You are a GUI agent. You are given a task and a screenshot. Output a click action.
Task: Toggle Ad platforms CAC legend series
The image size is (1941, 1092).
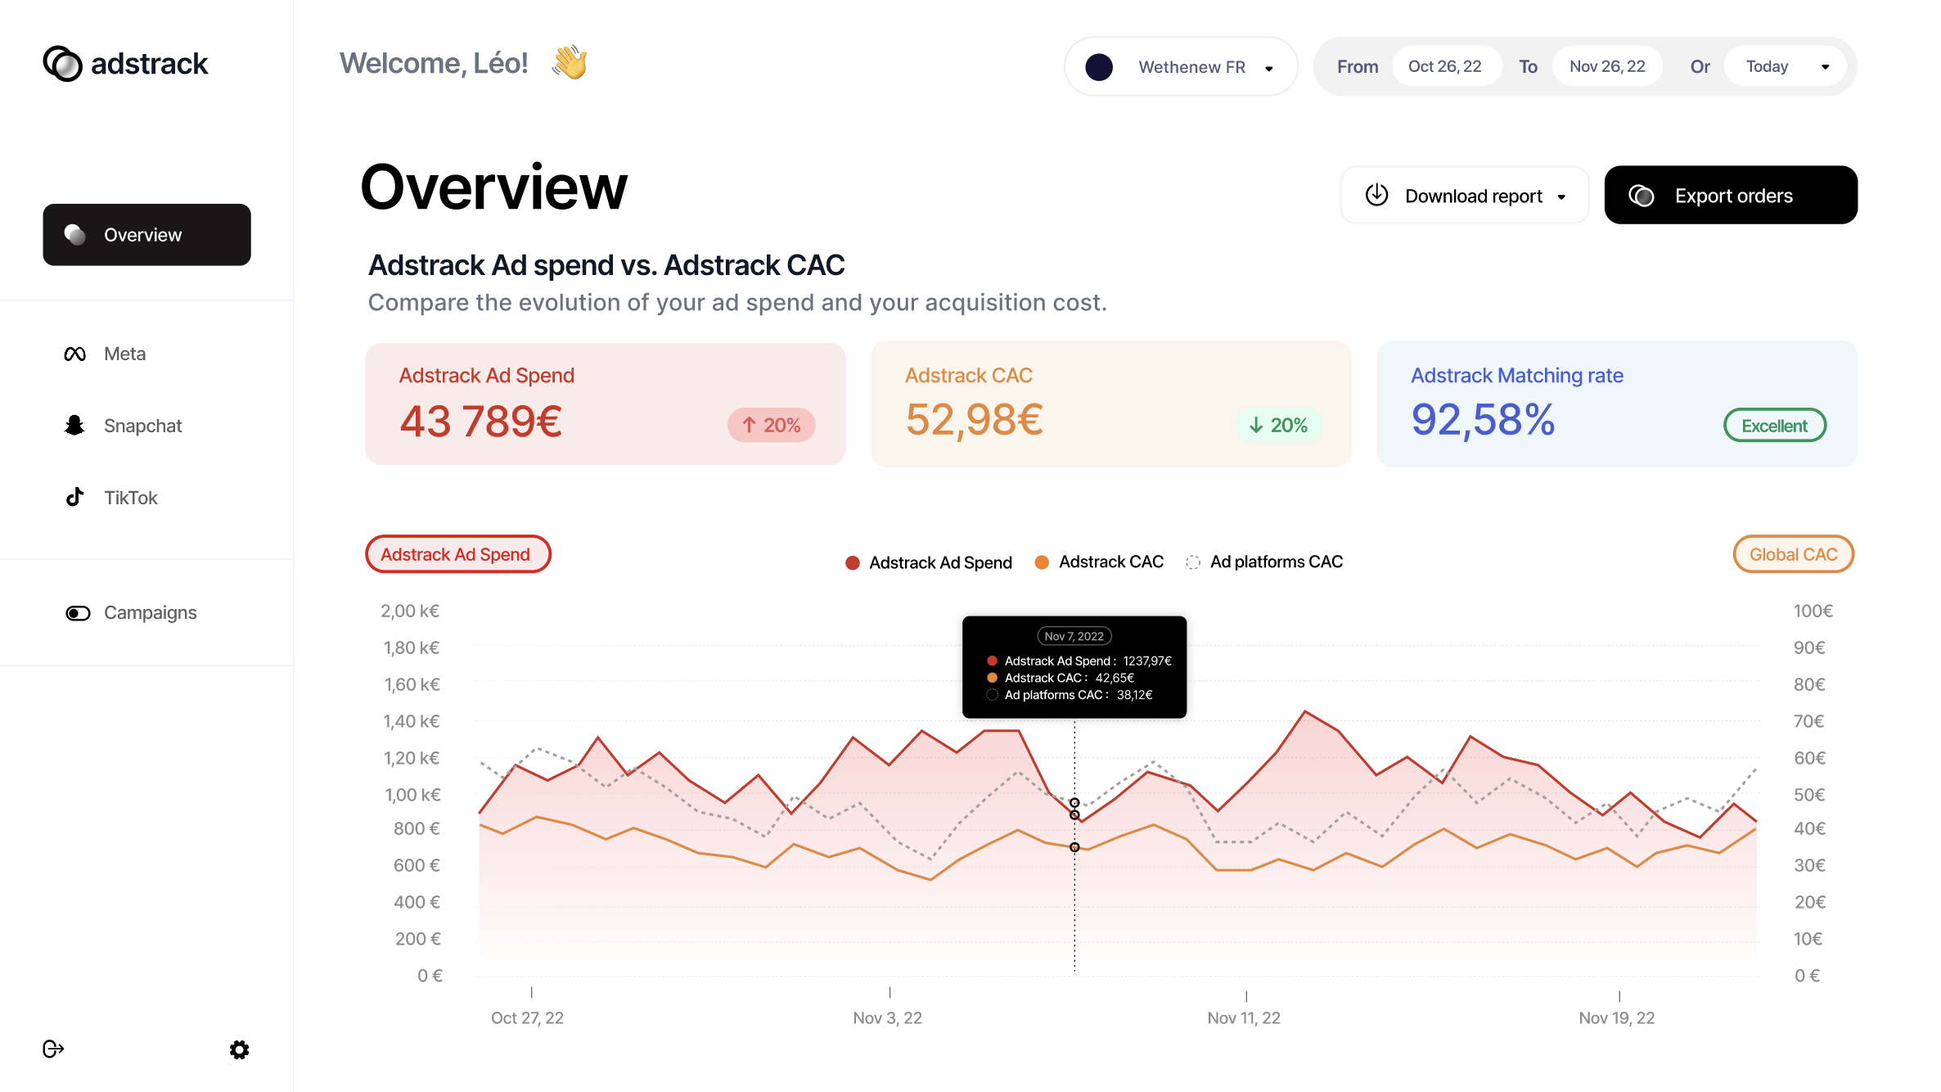click(x=1264, y=562)
